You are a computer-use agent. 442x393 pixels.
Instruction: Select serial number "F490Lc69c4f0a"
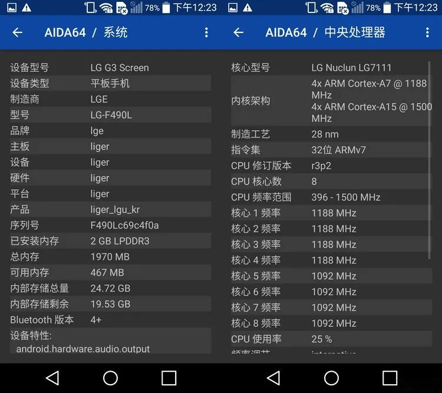pos(124,226)
